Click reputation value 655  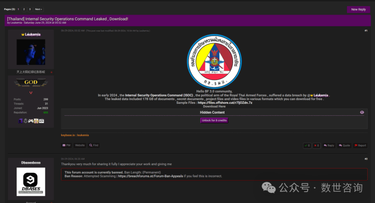pos(46,113)
